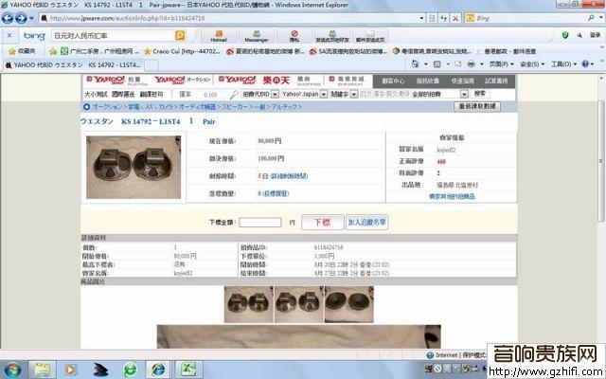Open File Explorer from the taskbar
This screenshot has width=606, height=379.
[x=42, y=370]
